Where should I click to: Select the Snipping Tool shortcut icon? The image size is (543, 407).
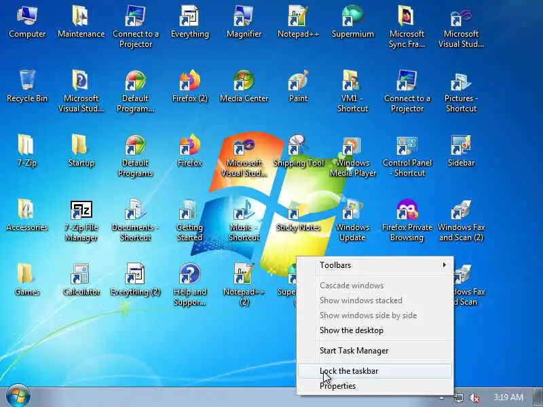[298, 151]
